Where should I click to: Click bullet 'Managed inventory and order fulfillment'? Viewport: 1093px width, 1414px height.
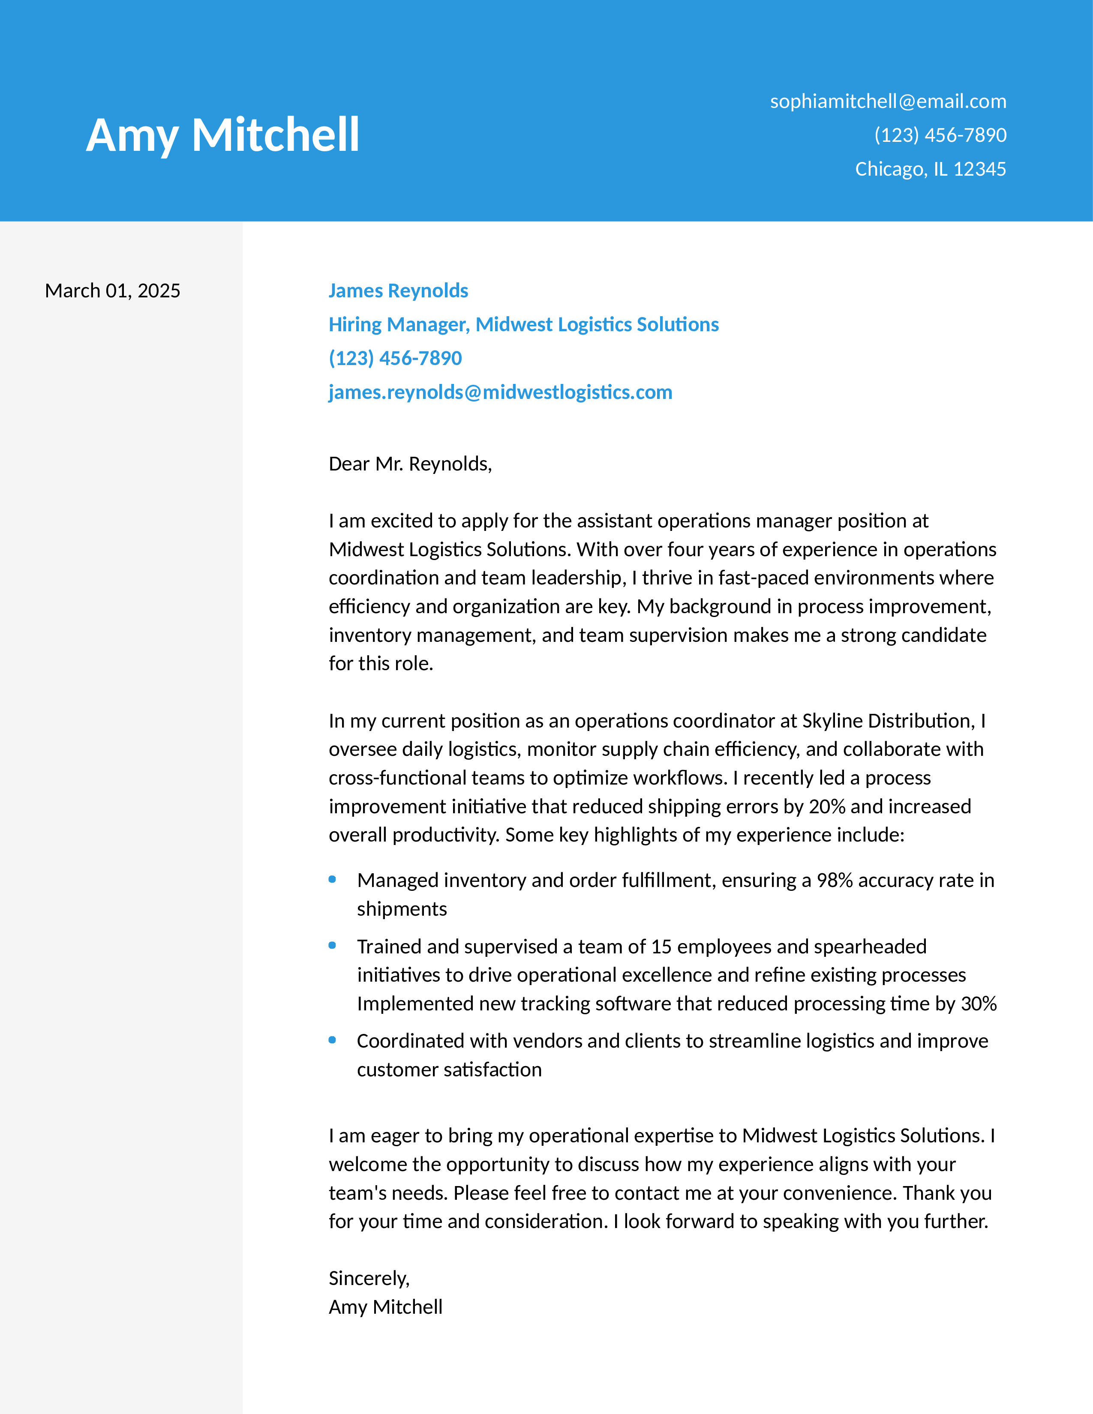coord(676,894)
